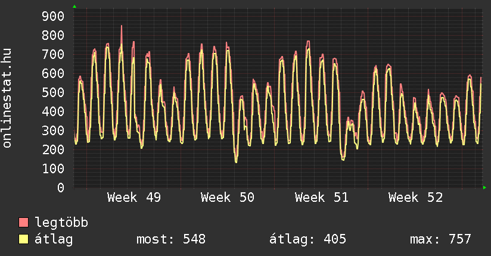The image size is (491, 256).
Task: Select the Week 51 axis label
Action: (x=321, y=198)
